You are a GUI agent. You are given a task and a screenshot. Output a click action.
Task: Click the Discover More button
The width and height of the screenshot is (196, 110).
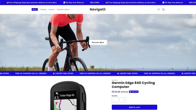pos(98,43)
